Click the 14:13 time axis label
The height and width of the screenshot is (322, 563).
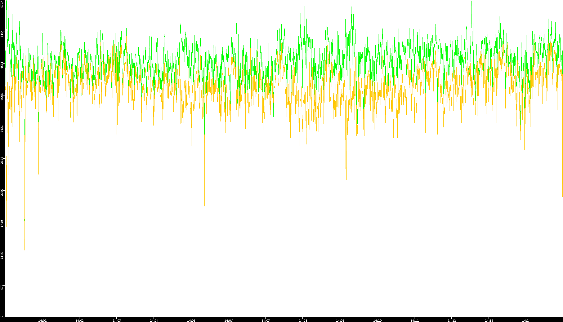tap(489, 320)
